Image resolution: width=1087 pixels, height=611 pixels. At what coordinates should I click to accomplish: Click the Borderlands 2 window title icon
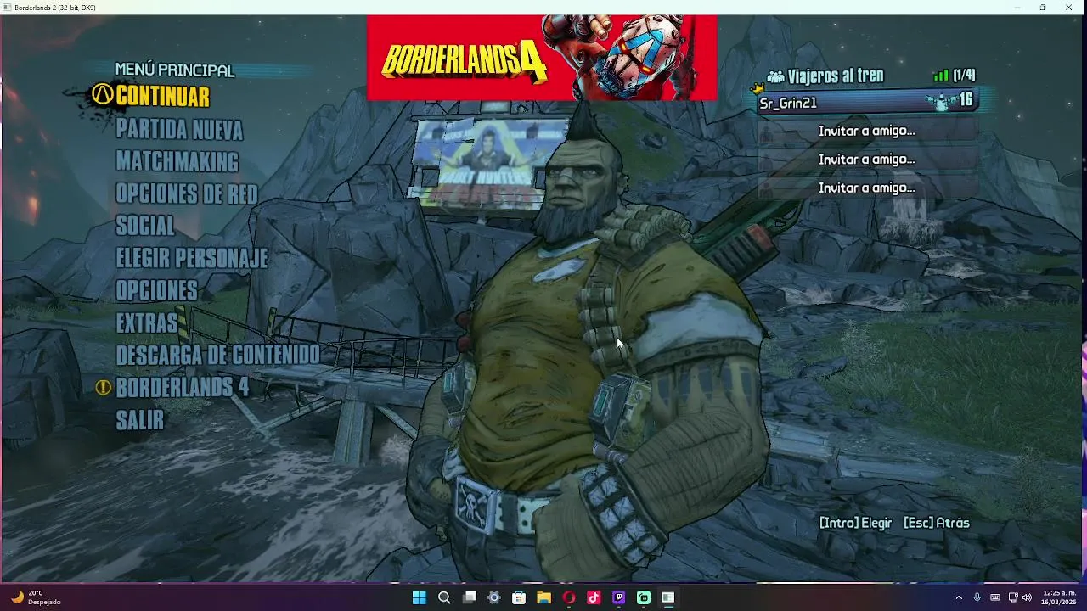point(8,8)
